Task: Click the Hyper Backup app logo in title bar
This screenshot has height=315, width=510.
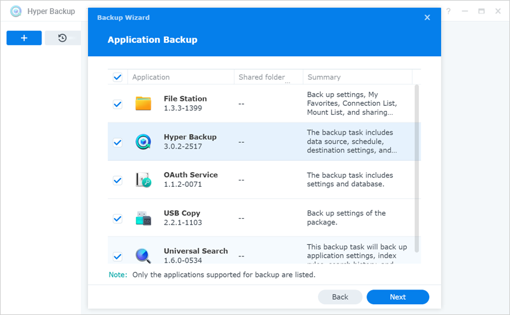Action: (x=15, y=11)
